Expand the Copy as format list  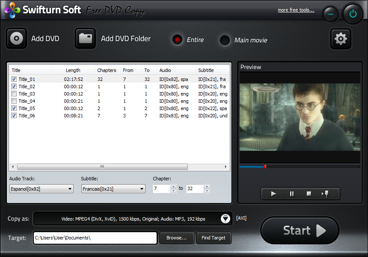pyautogui.click(x=226, y=219)
